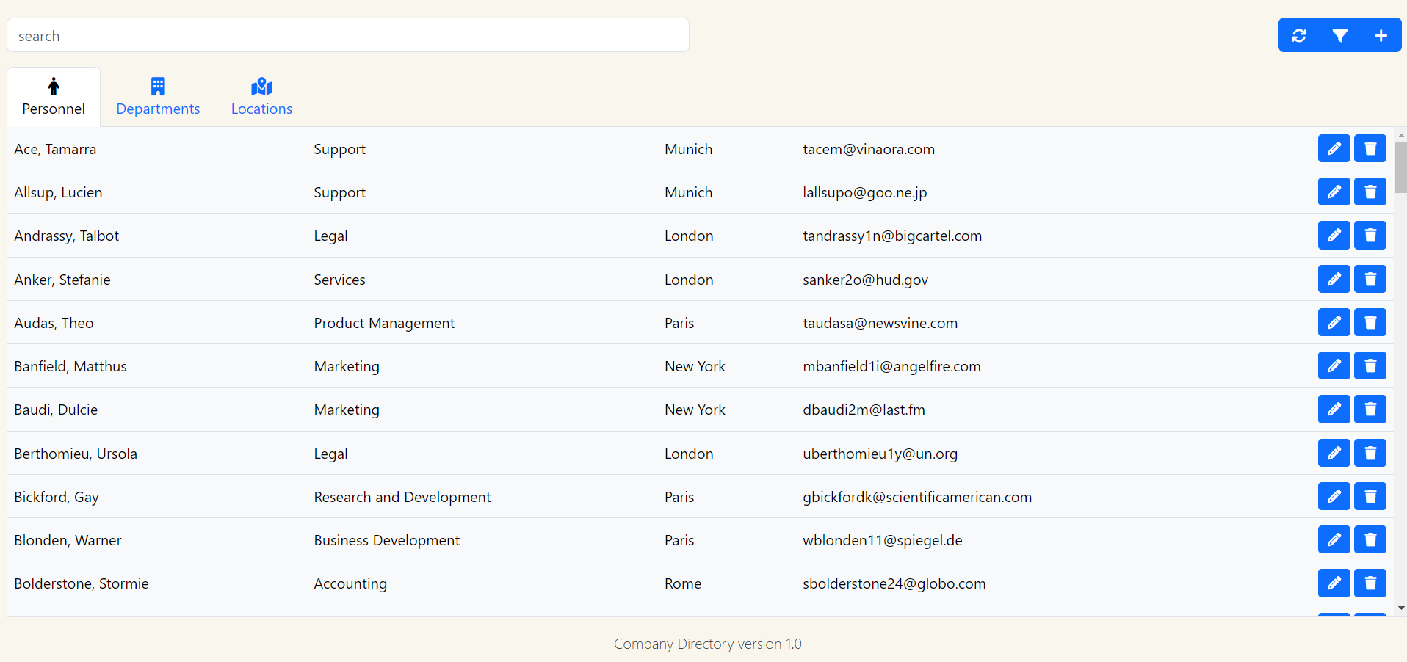Click email wblonden11@spiegel.de

[x=882, y=540]
